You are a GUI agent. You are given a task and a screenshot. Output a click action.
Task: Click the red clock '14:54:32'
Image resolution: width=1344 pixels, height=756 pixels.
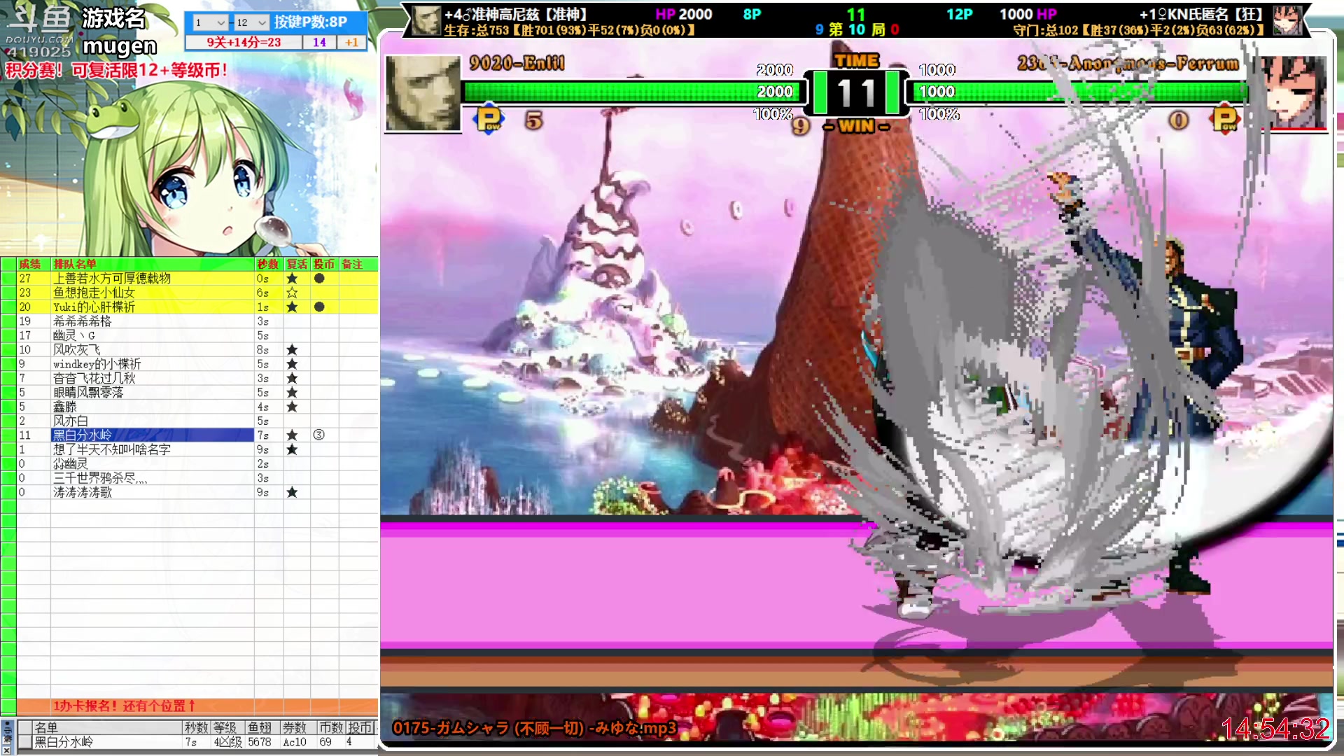click(1275, 729)
